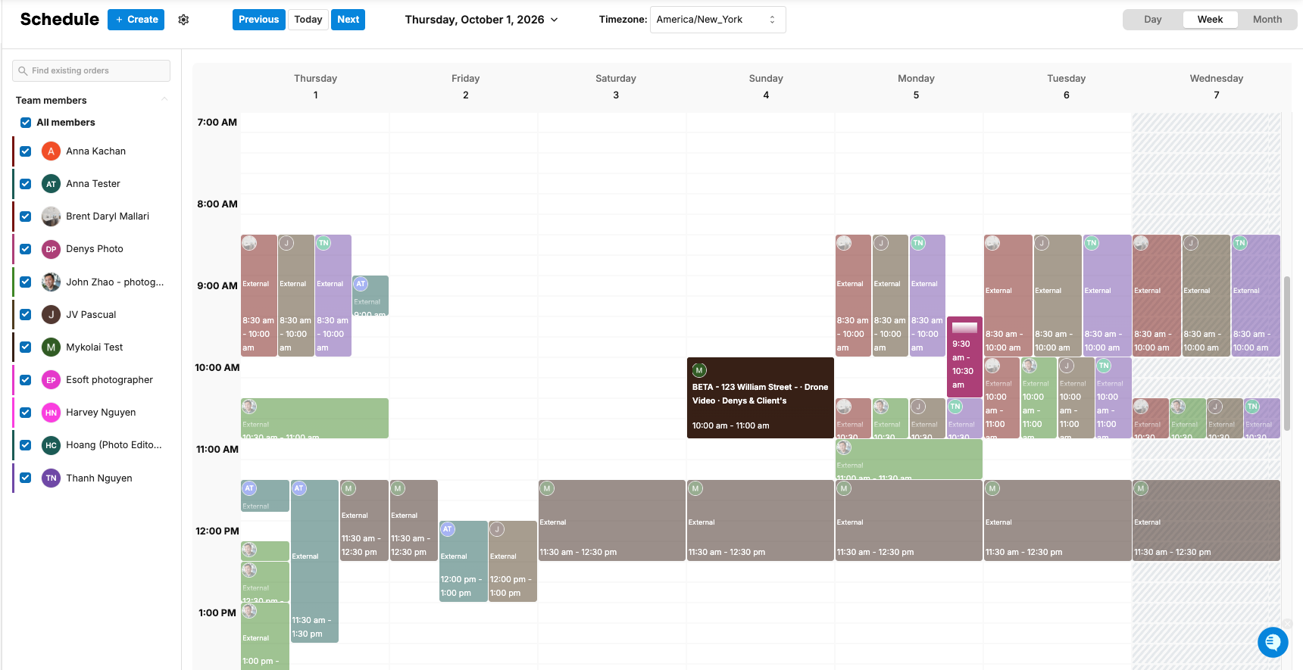Viewport: 1303px width, 670px height.
Task: Open BETA 123 William Street drone video event
Action: pos(761,397)
